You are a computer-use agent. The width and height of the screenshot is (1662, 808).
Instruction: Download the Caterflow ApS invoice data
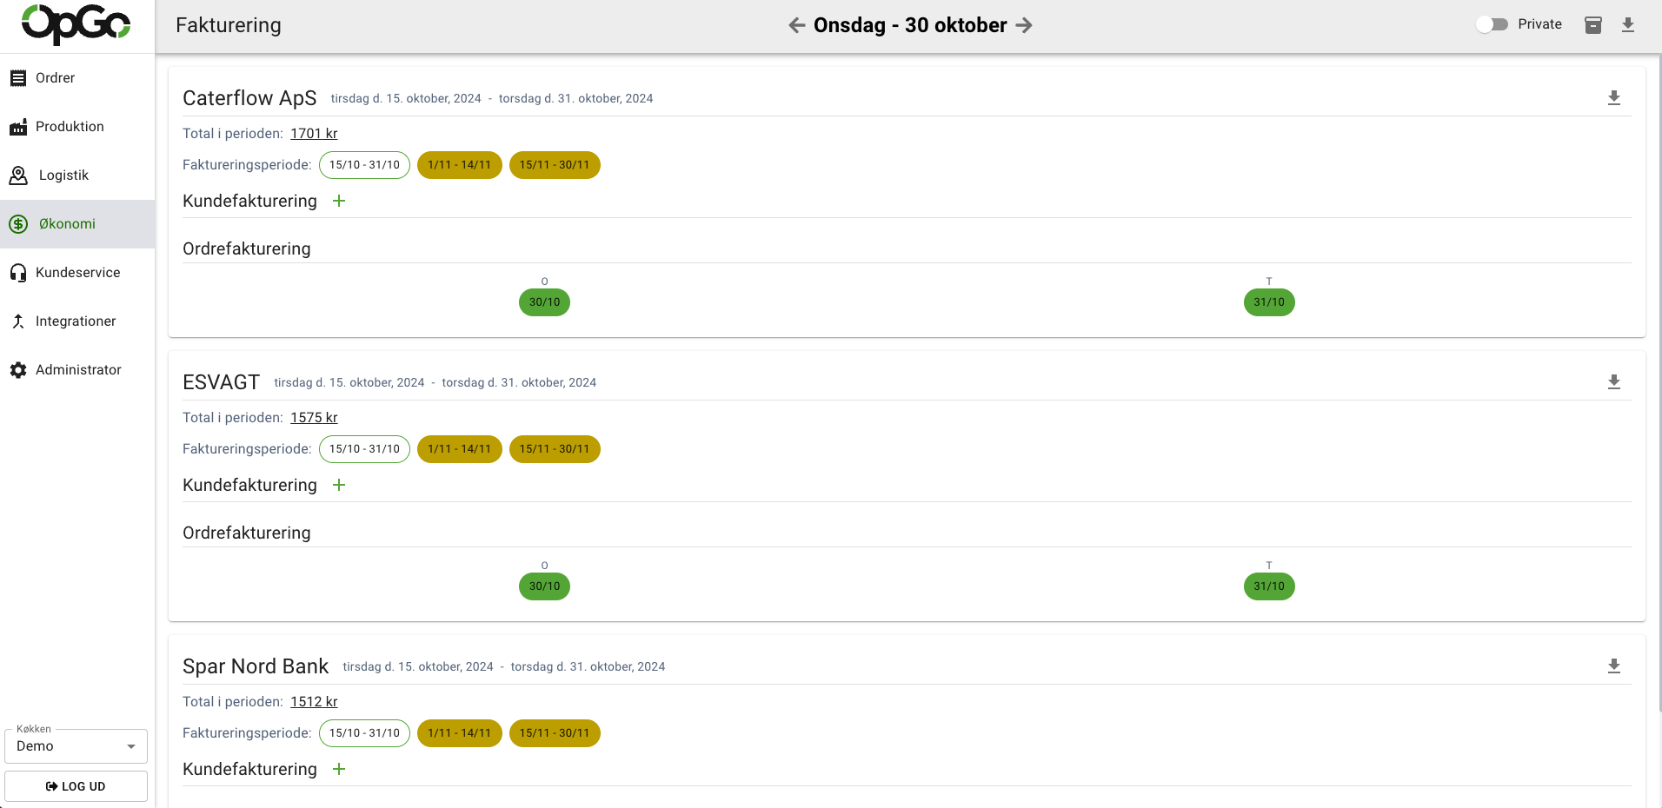point(1614,98)
